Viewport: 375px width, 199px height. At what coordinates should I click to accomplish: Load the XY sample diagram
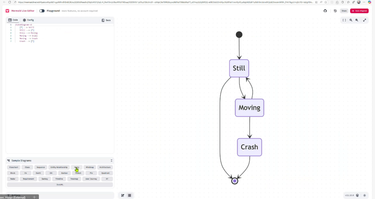[107, 179]
